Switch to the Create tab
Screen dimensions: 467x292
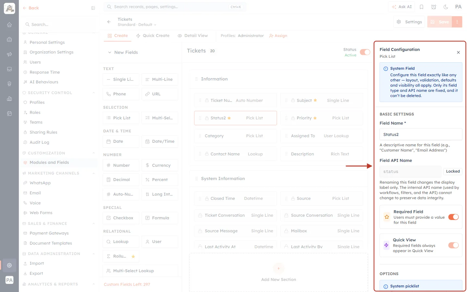click(x=118, y=36)
